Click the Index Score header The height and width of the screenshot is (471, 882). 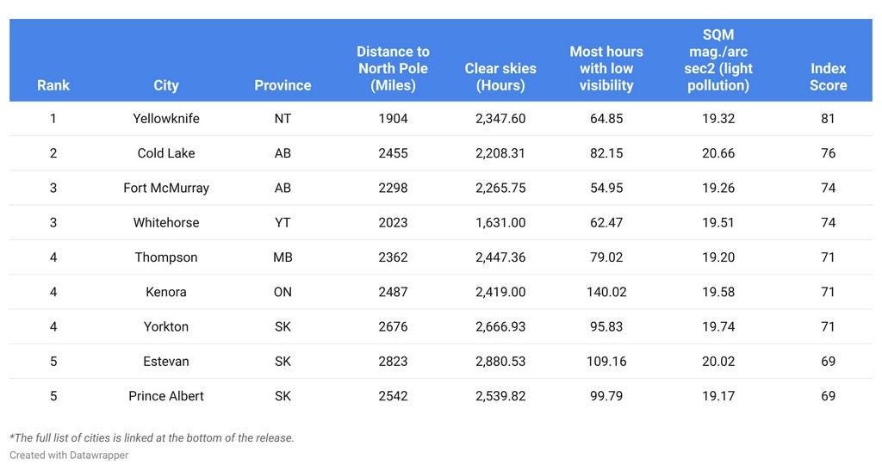[x=828, y=77]
